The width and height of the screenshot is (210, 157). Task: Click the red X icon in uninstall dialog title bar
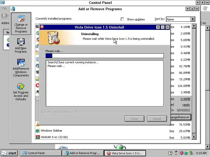point(42,27)
